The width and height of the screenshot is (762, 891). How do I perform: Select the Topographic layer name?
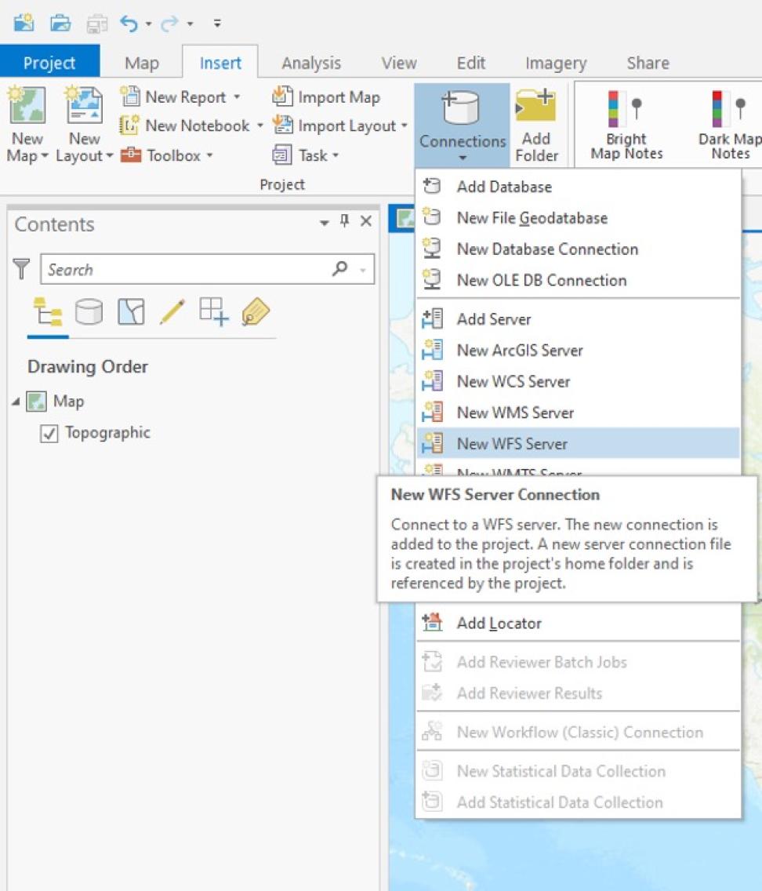(x=107, y=432)
